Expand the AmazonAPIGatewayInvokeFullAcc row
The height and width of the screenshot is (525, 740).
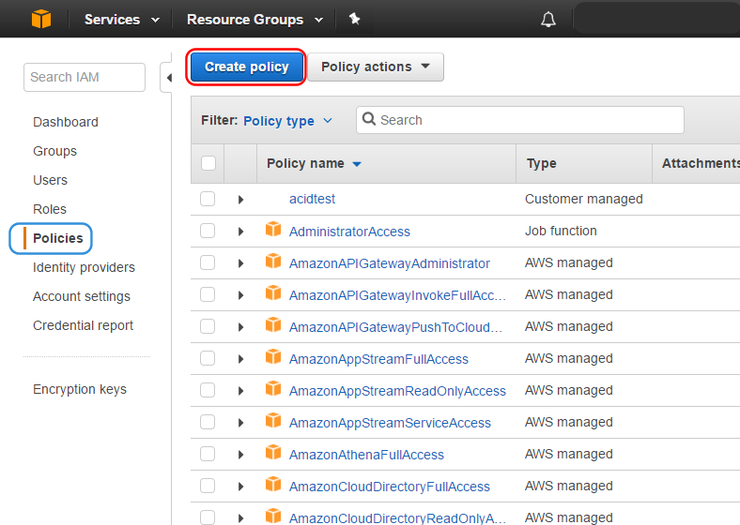240,295
